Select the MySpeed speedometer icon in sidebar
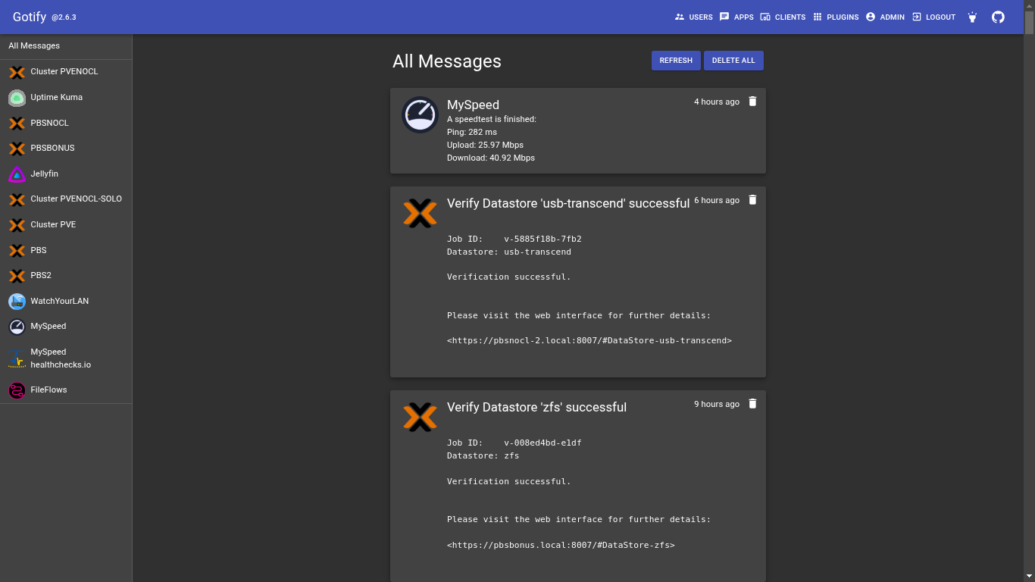The height and width of the screenshot is (582, 1035). click(x=17, y=327)
